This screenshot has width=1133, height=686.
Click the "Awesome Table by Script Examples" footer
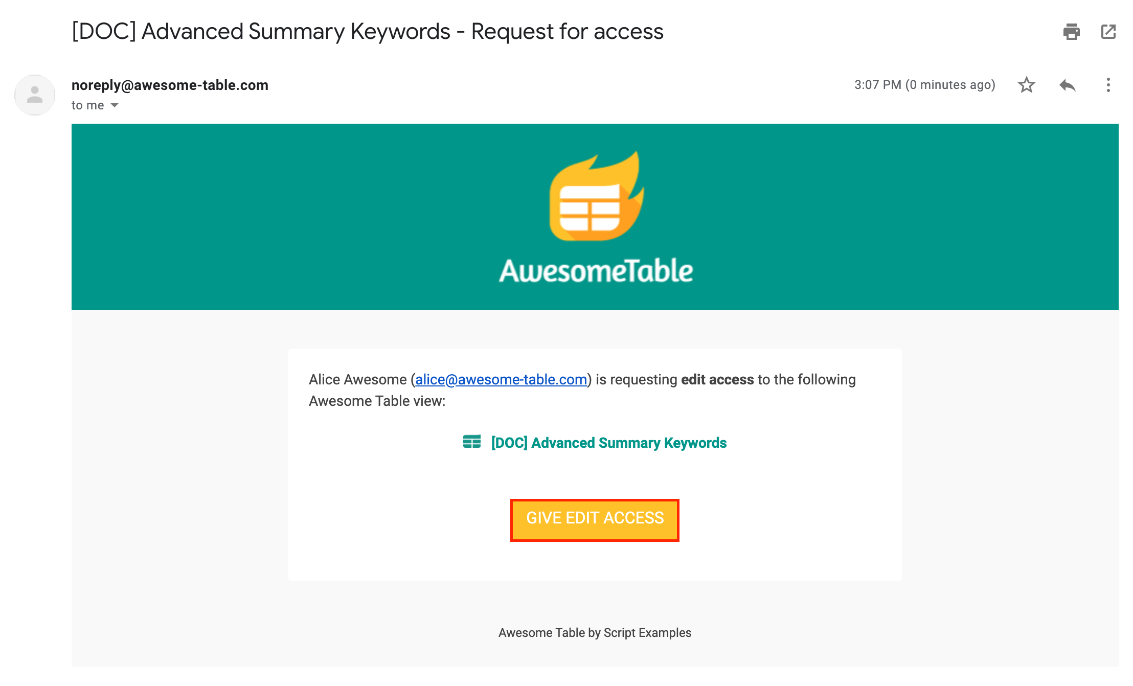[x=595, y=633]
